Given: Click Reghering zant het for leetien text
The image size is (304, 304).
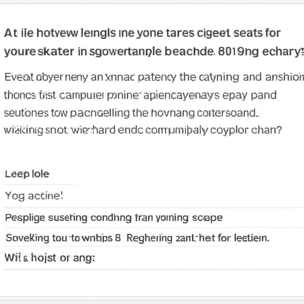Looking at the screenshot, I should point(198,238).
